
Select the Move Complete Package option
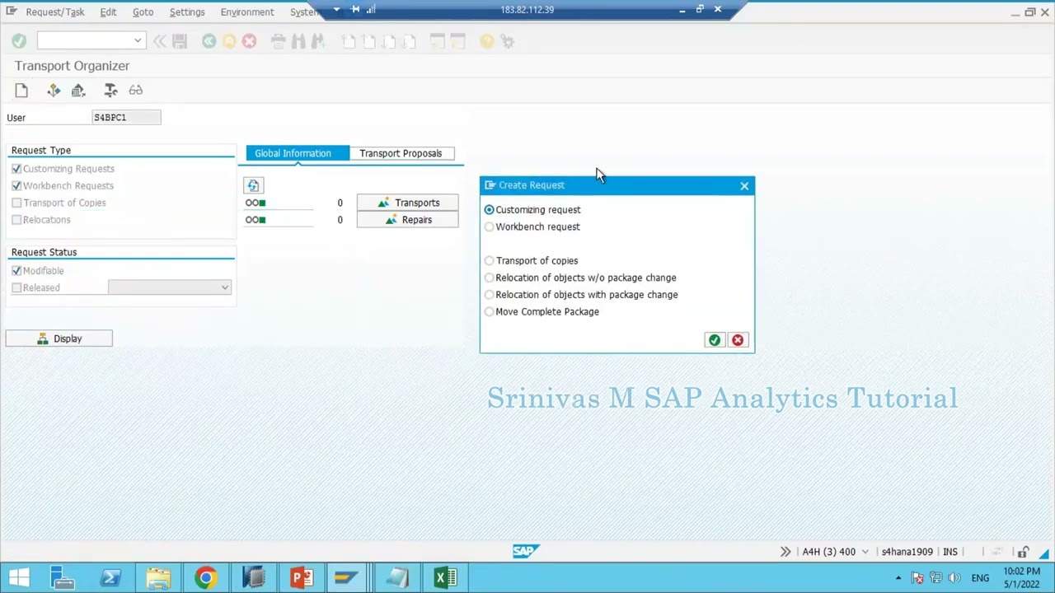coord(490,312)
